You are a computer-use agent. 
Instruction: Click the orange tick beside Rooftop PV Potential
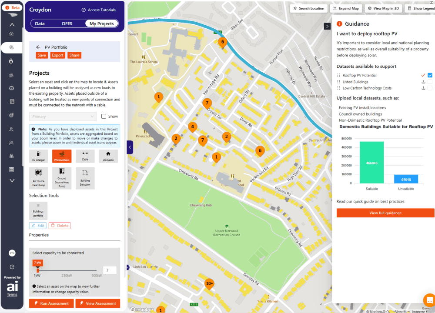coord(423,75)
